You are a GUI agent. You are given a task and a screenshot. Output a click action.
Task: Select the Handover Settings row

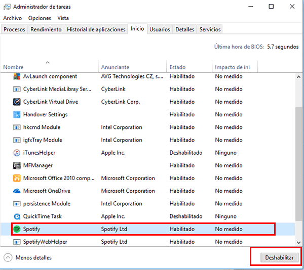[45, 115]
